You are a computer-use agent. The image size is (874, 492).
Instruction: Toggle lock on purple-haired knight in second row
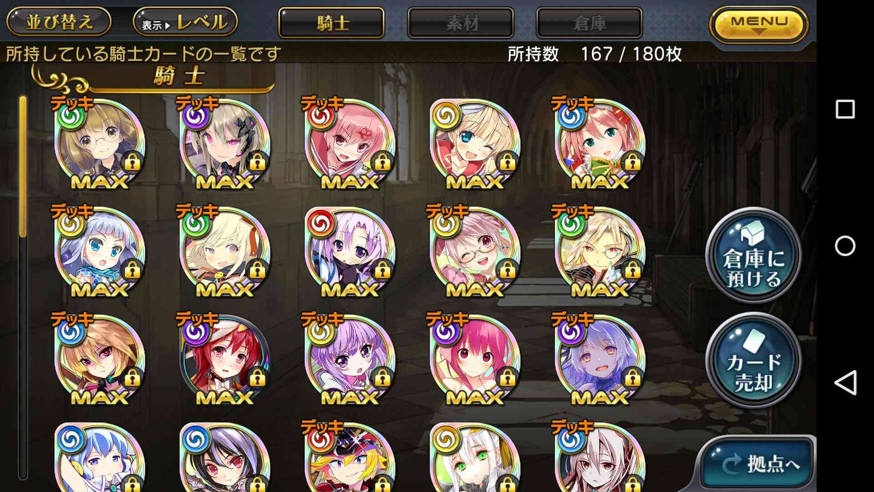click(x=382, y=271)
